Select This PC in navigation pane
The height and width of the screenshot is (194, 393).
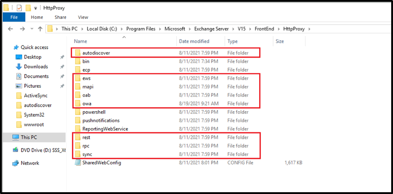(x=34, y=137)
